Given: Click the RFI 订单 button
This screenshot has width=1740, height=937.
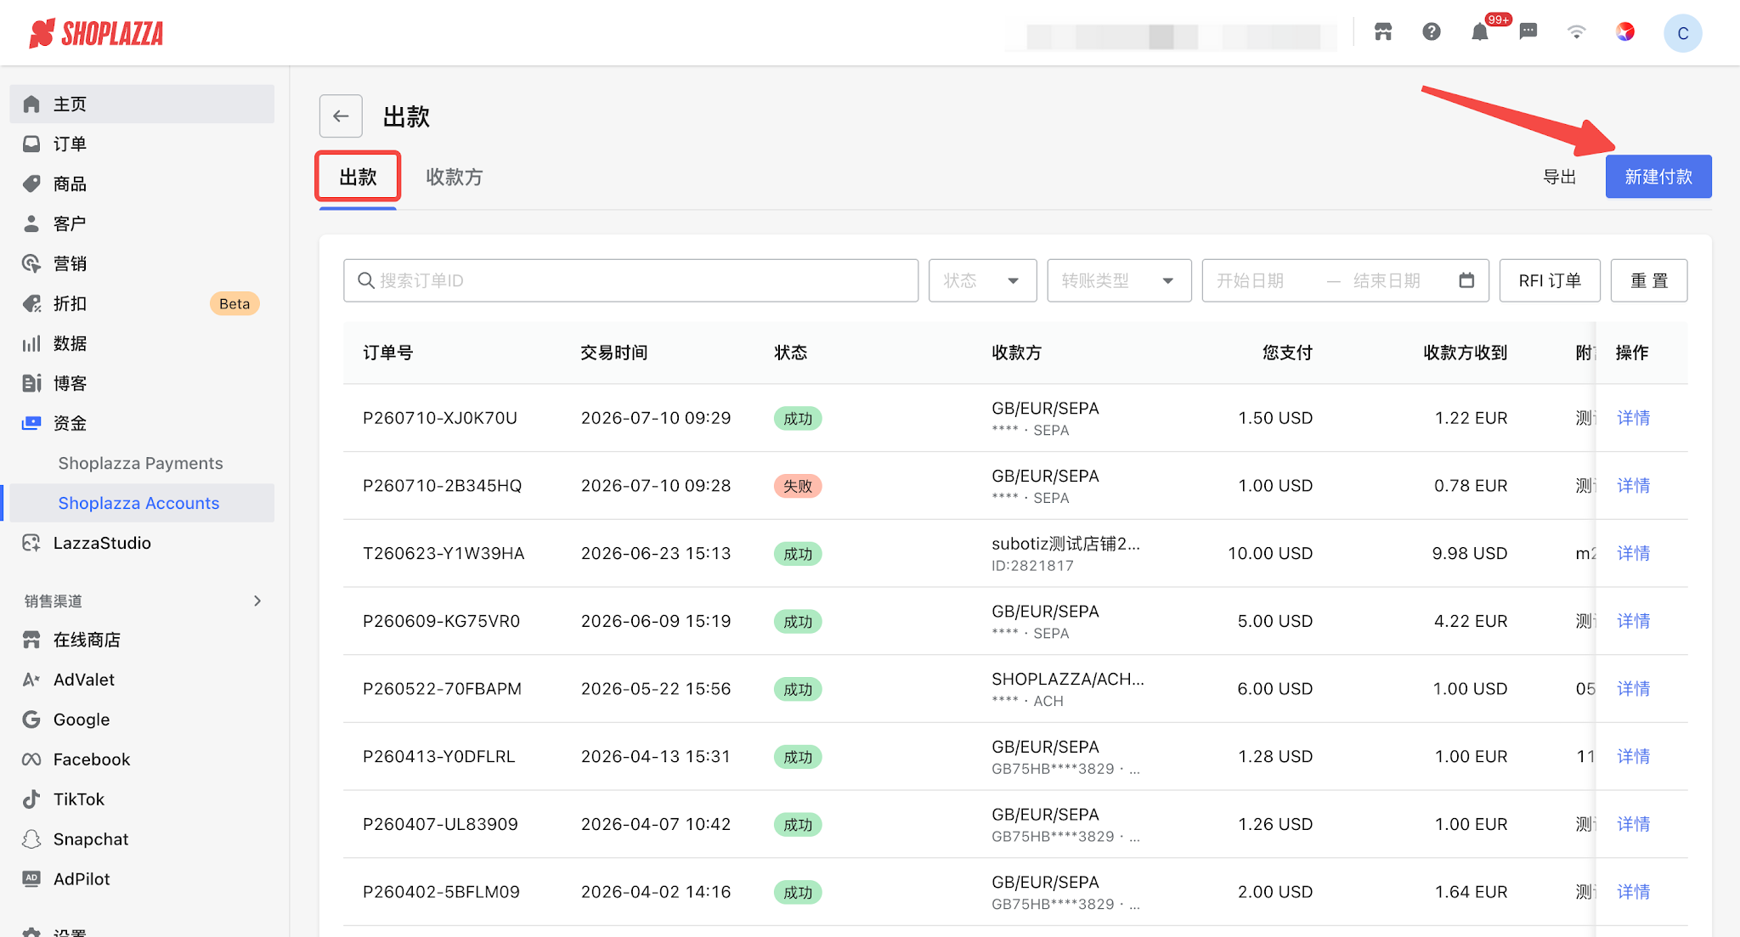Looking at the screenshot, I should [x=1550, y=280].
